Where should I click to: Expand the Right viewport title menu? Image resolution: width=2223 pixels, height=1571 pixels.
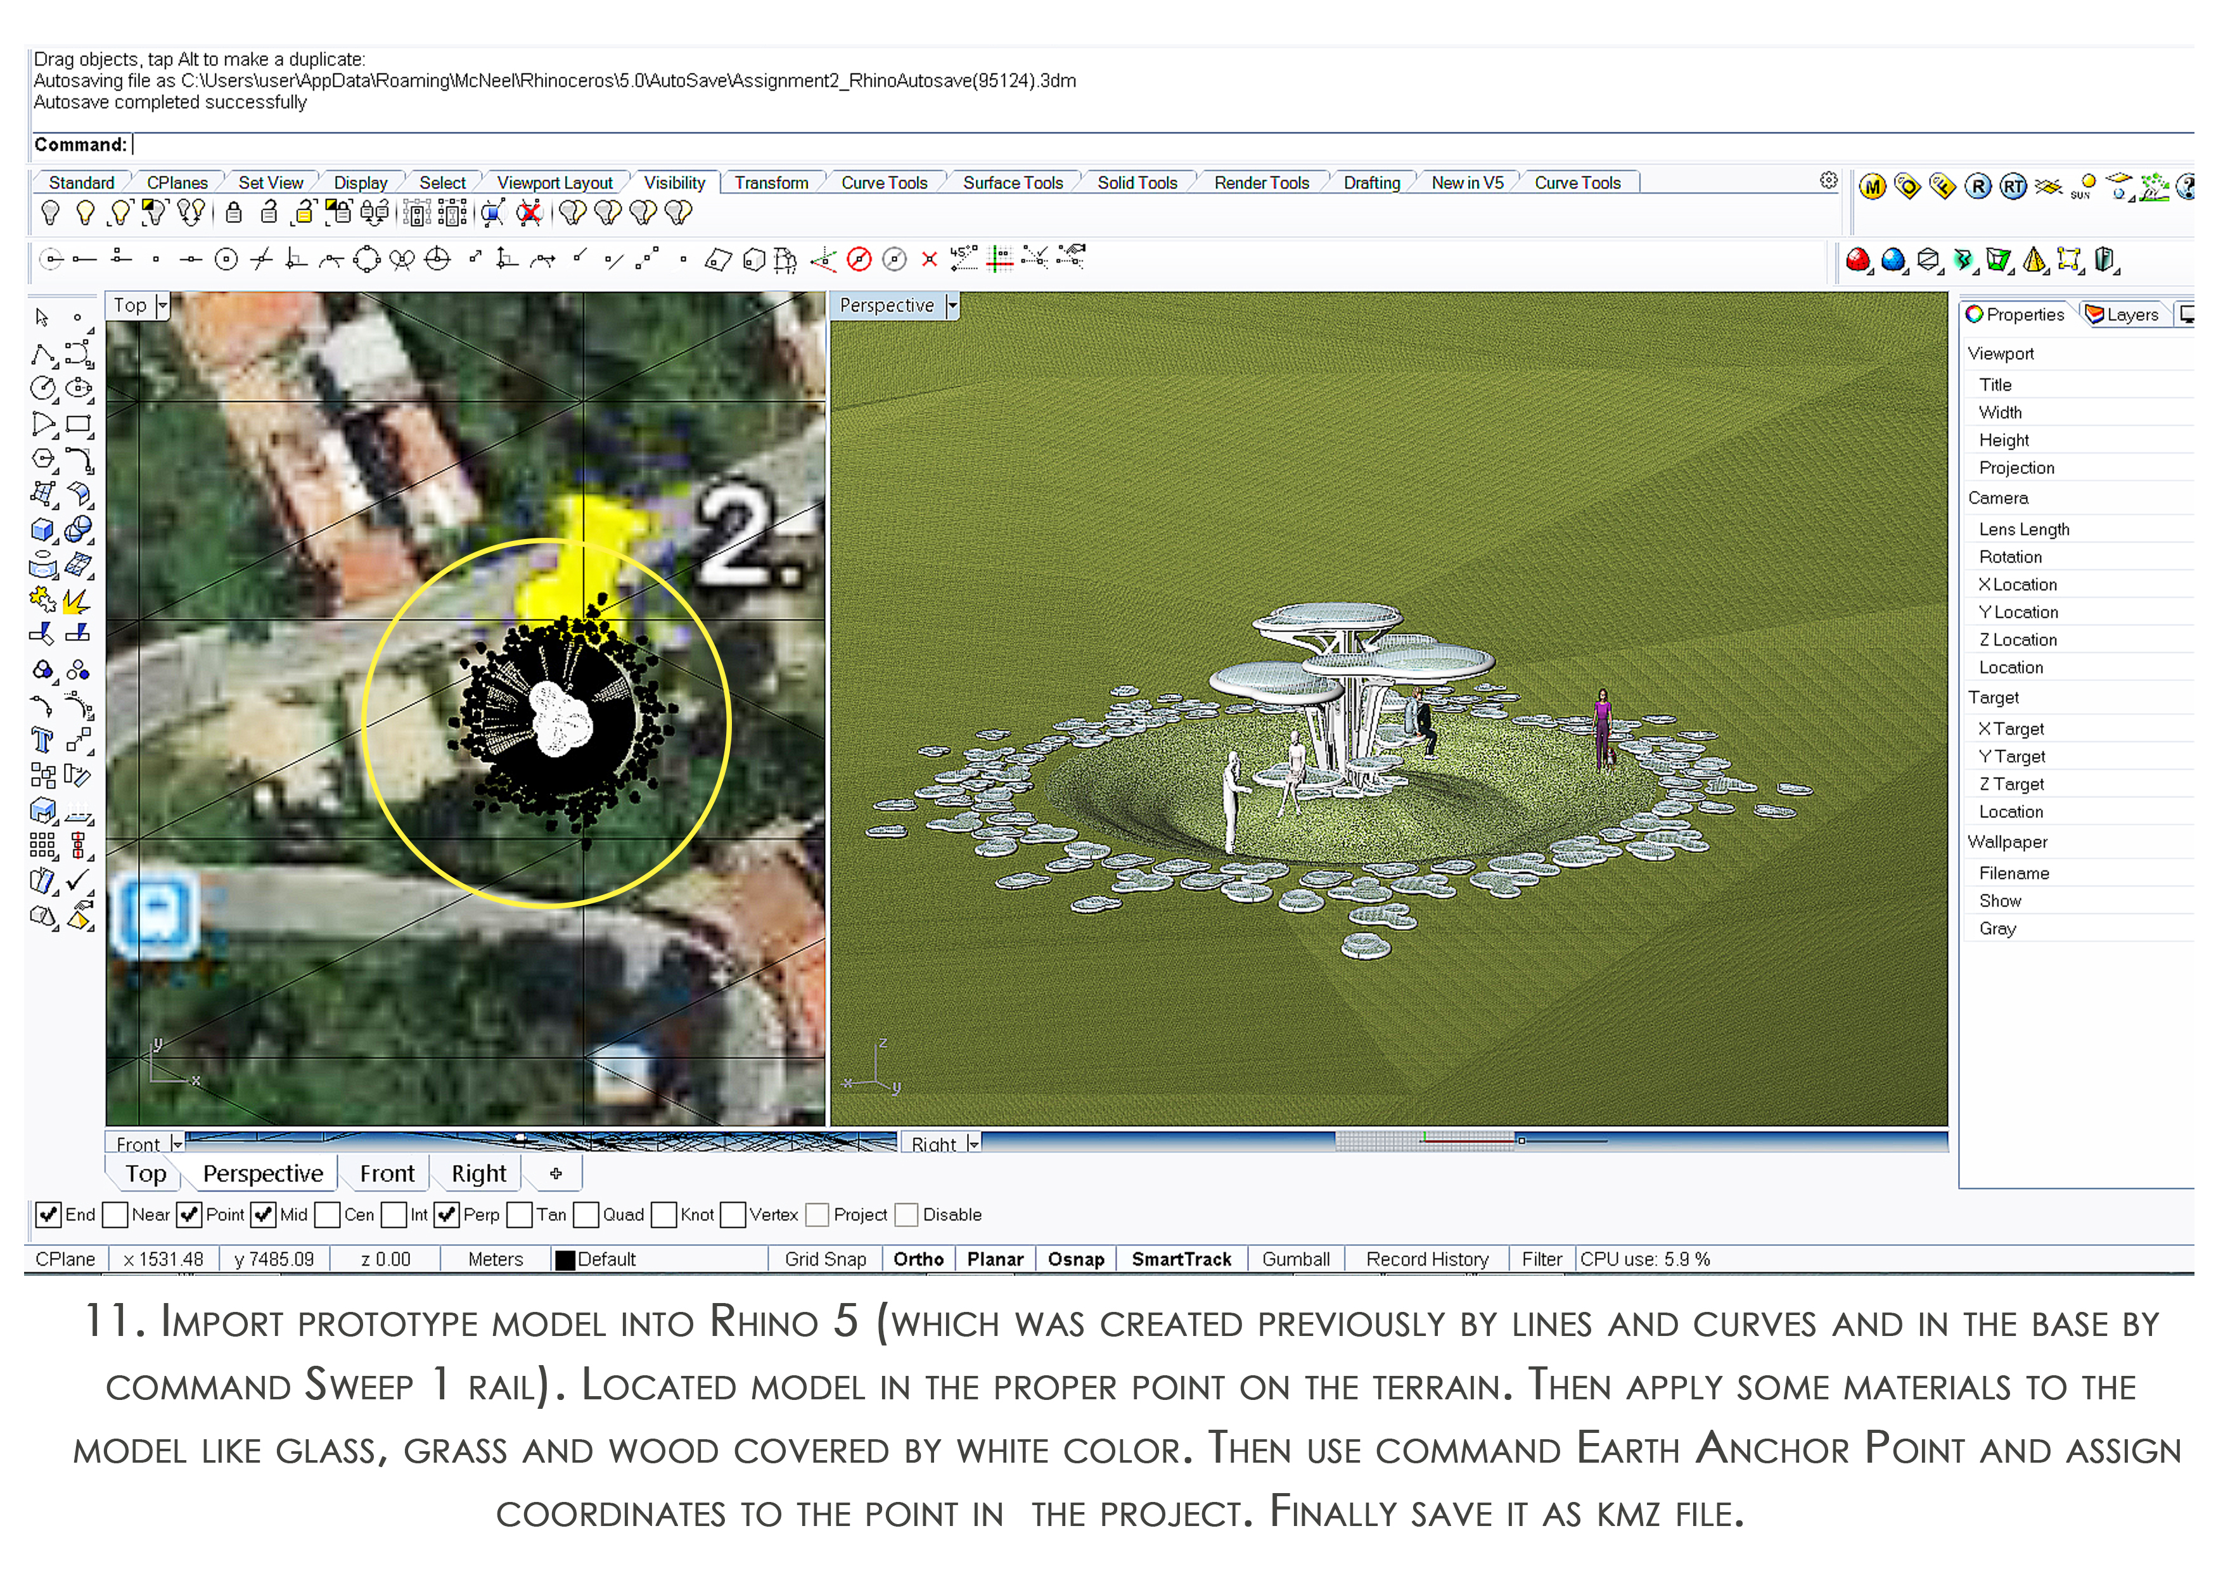973,1144
